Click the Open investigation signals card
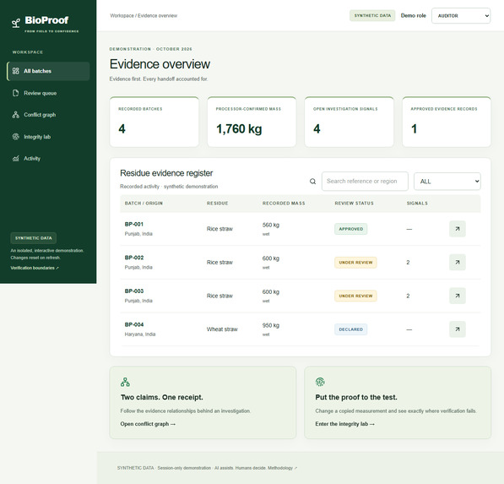This screenshot has height=484, width=504. [349, 122]
